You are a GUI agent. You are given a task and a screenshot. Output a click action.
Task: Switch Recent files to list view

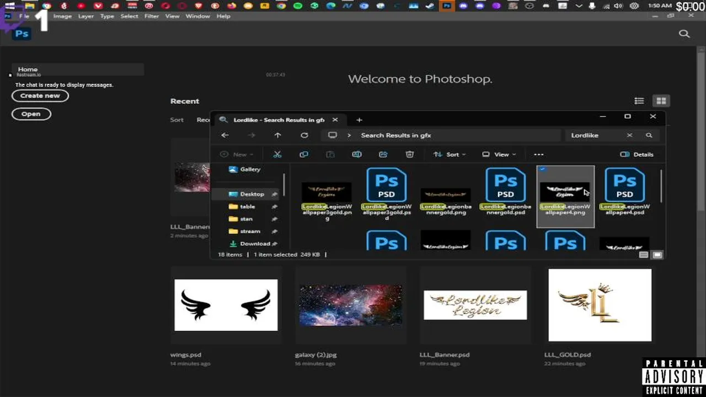(x=639, y=101)
